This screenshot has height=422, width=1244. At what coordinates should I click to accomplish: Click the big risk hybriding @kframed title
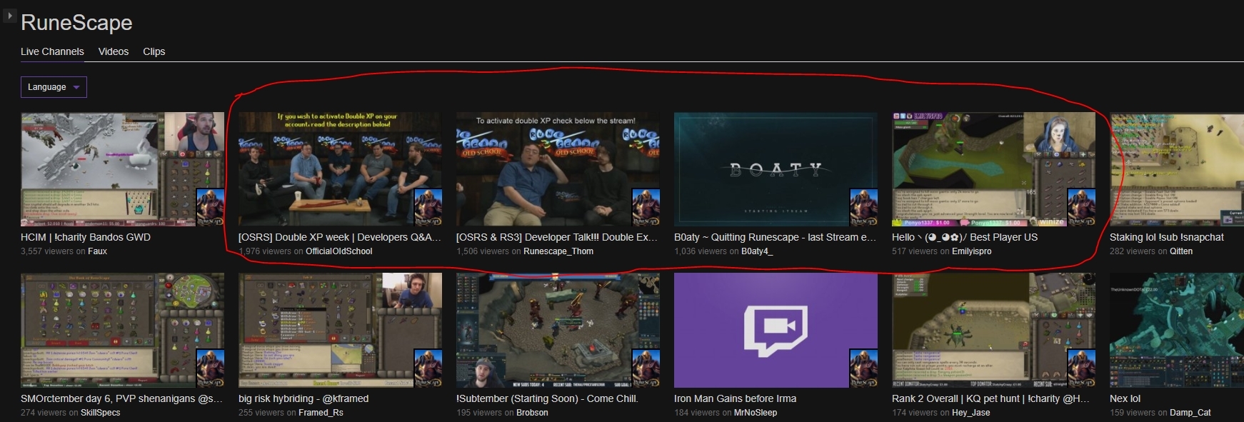(x=304, y=398)
